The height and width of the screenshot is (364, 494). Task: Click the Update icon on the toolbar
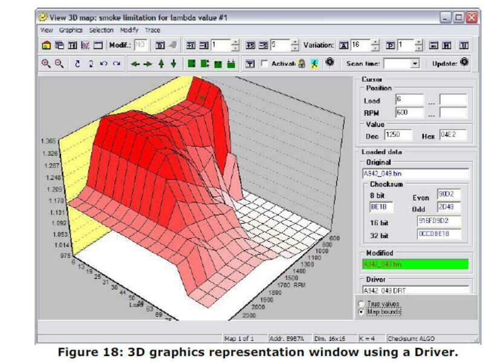463,62
